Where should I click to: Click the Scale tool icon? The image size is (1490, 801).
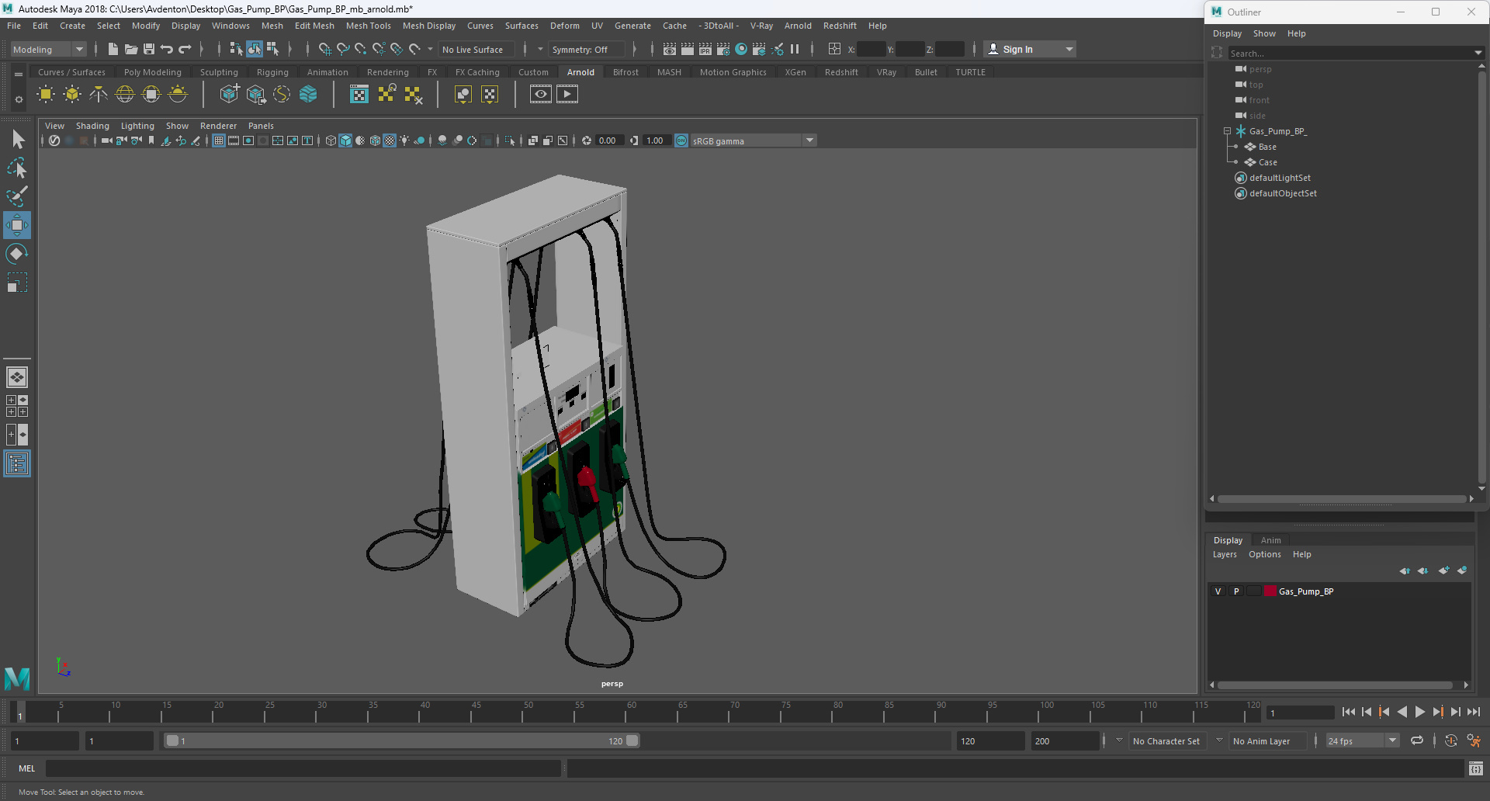17,283
